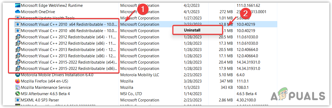Click the Visual C++ 2010 x64 program icon

18,24
